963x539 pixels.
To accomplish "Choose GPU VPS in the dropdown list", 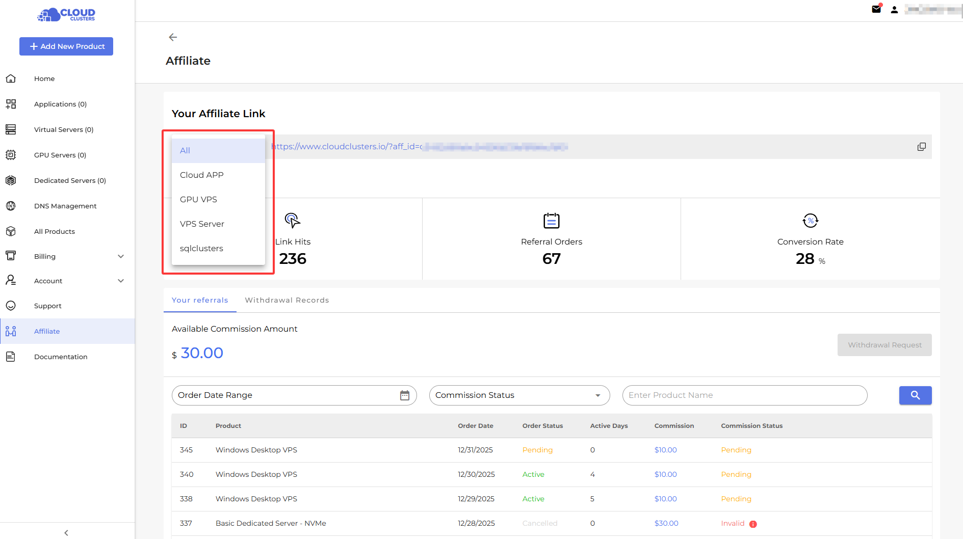I will point(198,199).
